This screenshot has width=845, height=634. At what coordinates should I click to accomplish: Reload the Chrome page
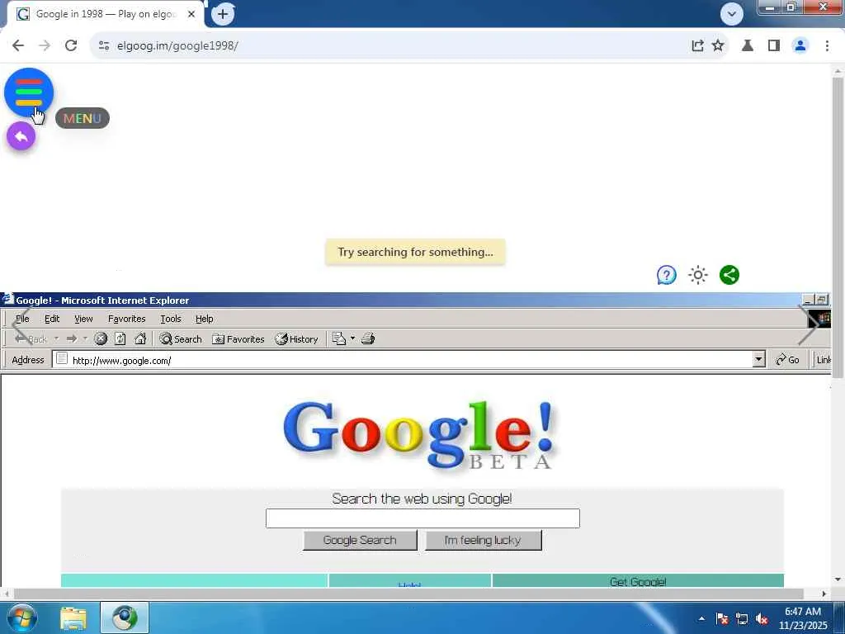coord(71,45)
